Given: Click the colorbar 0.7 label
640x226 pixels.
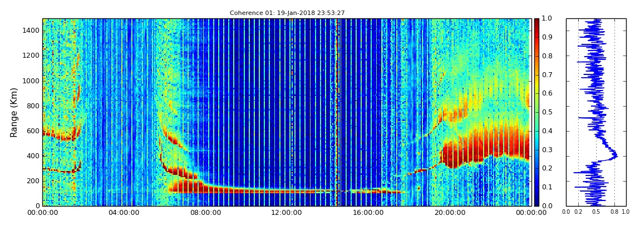Looking at the screenshot, I should click(x=546, y=75).
